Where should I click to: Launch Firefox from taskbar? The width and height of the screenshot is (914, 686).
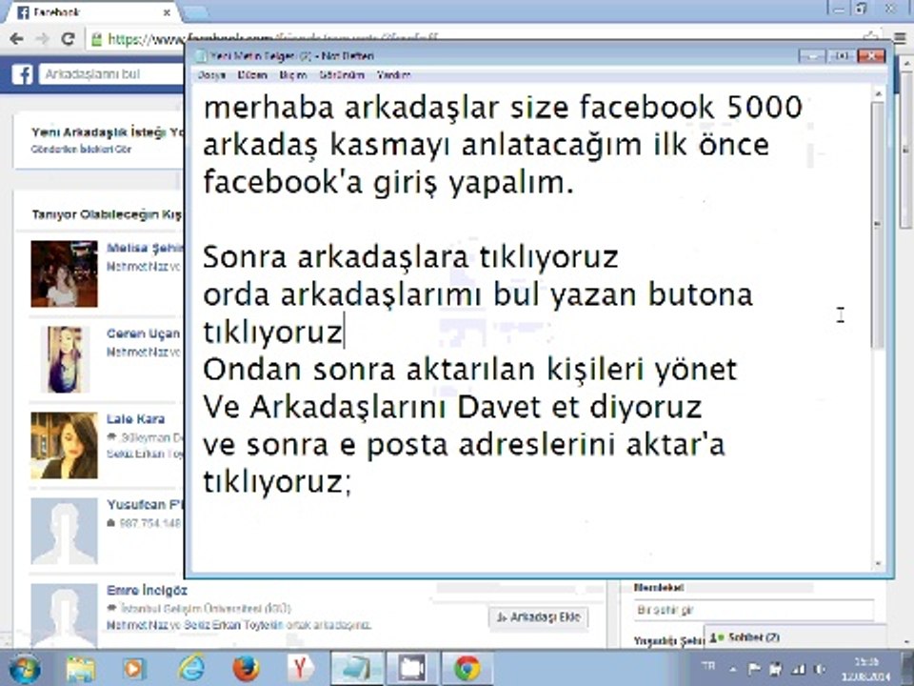click(x=246, y=669)
